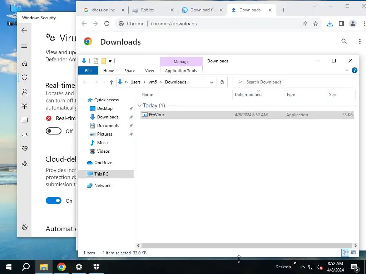The width and height of the screenshot is (366, 274).
Task: Open Account protection person icon in sidebar
Action: point(25,92)
